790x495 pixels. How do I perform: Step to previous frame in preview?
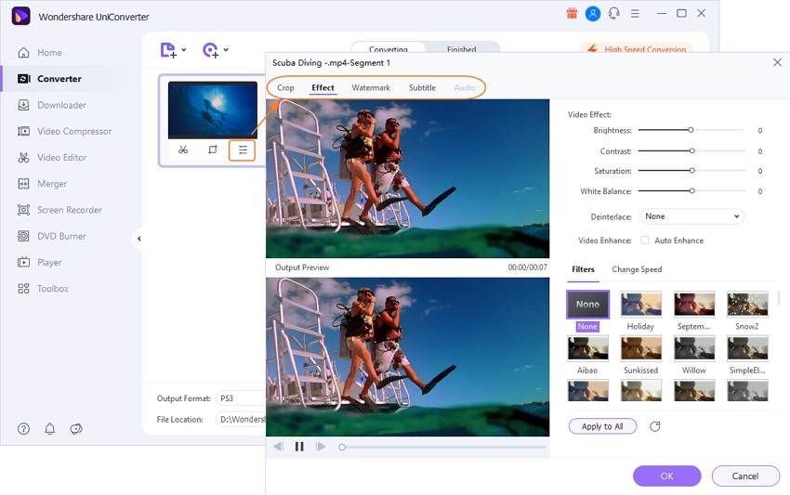[x=278, y=447]
